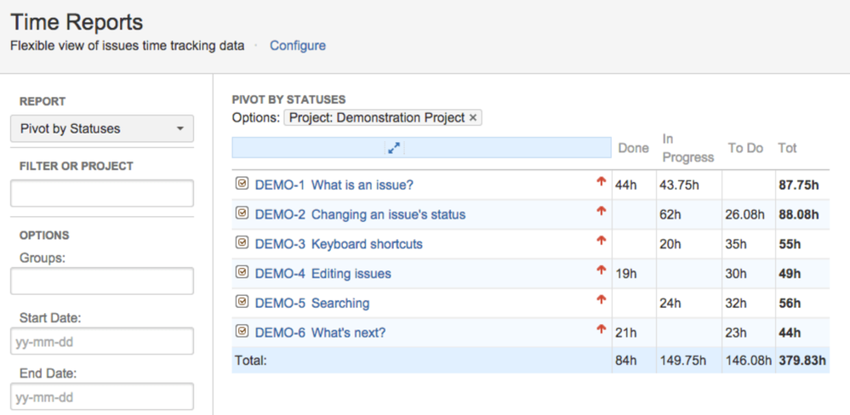This screenshot has width=850, height=415.
Task: Click the Filter or Project input field
Action: click(102, 193)
